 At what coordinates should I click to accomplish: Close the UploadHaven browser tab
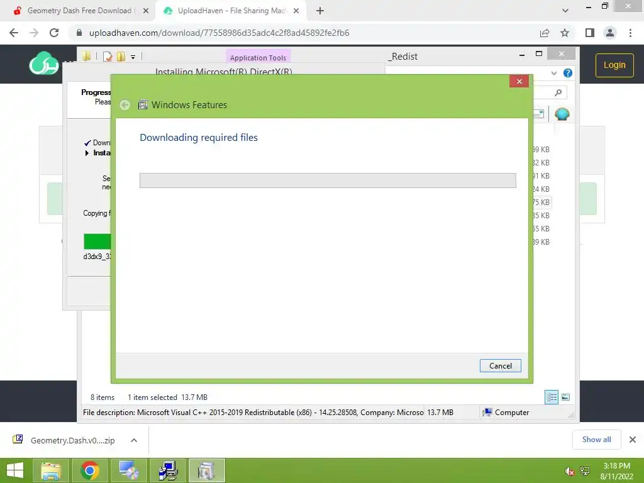(x=296, y=11)
